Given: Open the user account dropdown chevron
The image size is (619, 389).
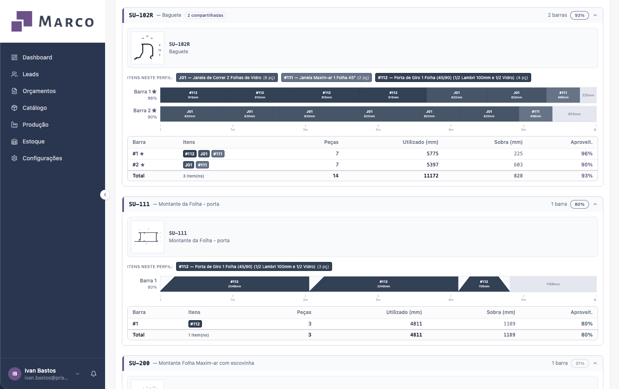Looking at the screenshot, I should click(x=78, y=374).
